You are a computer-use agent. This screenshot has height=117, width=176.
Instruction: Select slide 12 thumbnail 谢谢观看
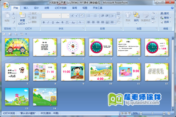(157, 72)
